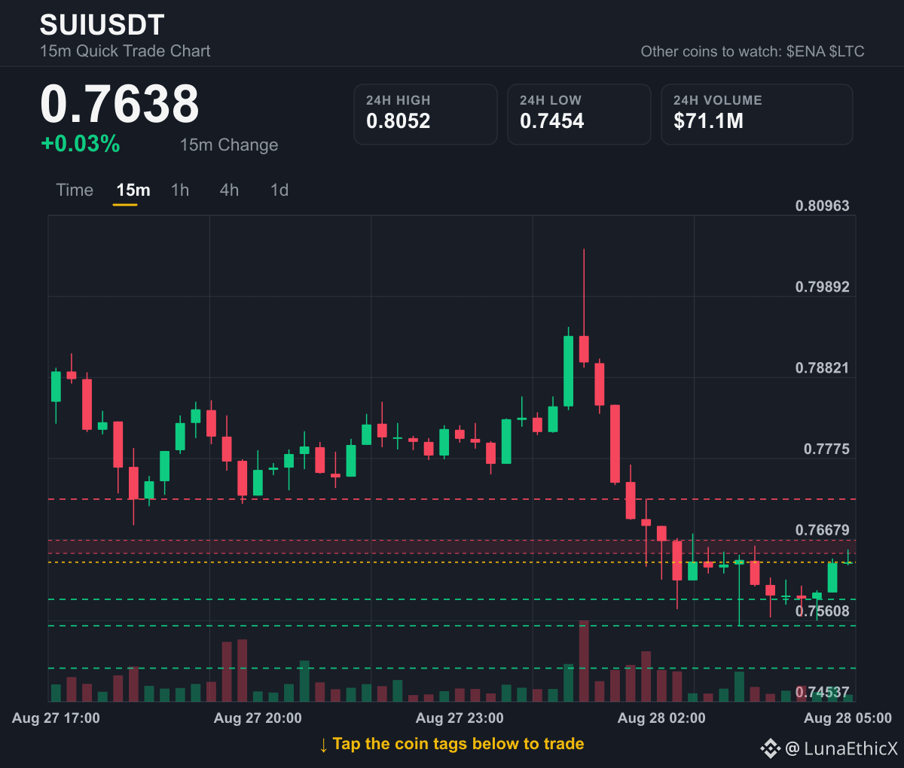Click the 0.75608 price axis label
The height and width of the screenshot is (768, 904).
click(x=823, y=611)
